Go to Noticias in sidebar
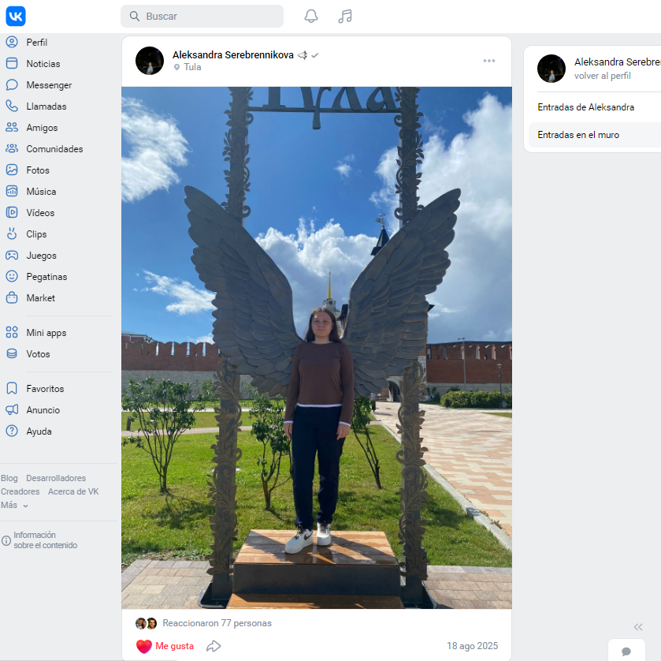Screen dimensions: 661x661 point(43,64)
